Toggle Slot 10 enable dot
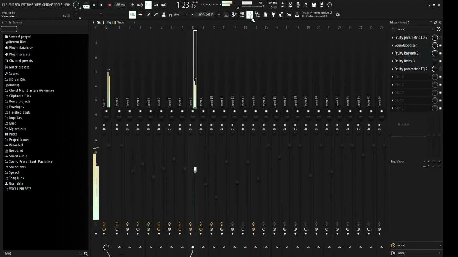 click(x=440, y=108)
